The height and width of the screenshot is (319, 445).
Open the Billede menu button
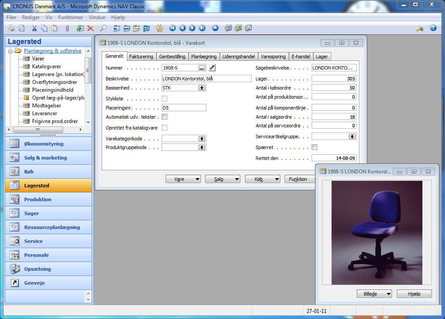[x=374, y=294]
